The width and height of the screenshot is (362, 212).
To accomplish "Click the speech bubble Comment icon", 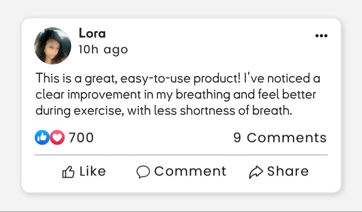I will 143,172.
